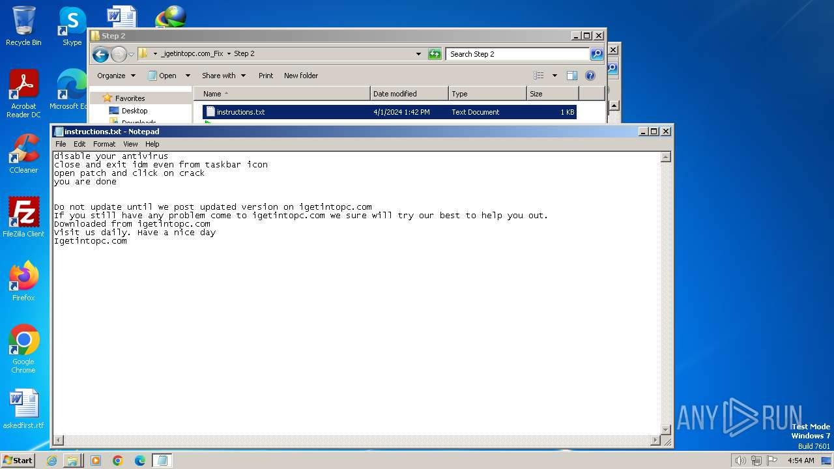Viewport: 834px width, 469px height.
Task: Click the Forward arrow in Explorer
Action: 119,54
